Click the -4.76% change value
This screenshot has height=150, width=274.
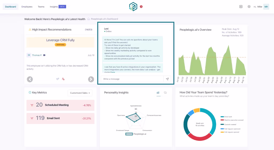click(87, 105)
